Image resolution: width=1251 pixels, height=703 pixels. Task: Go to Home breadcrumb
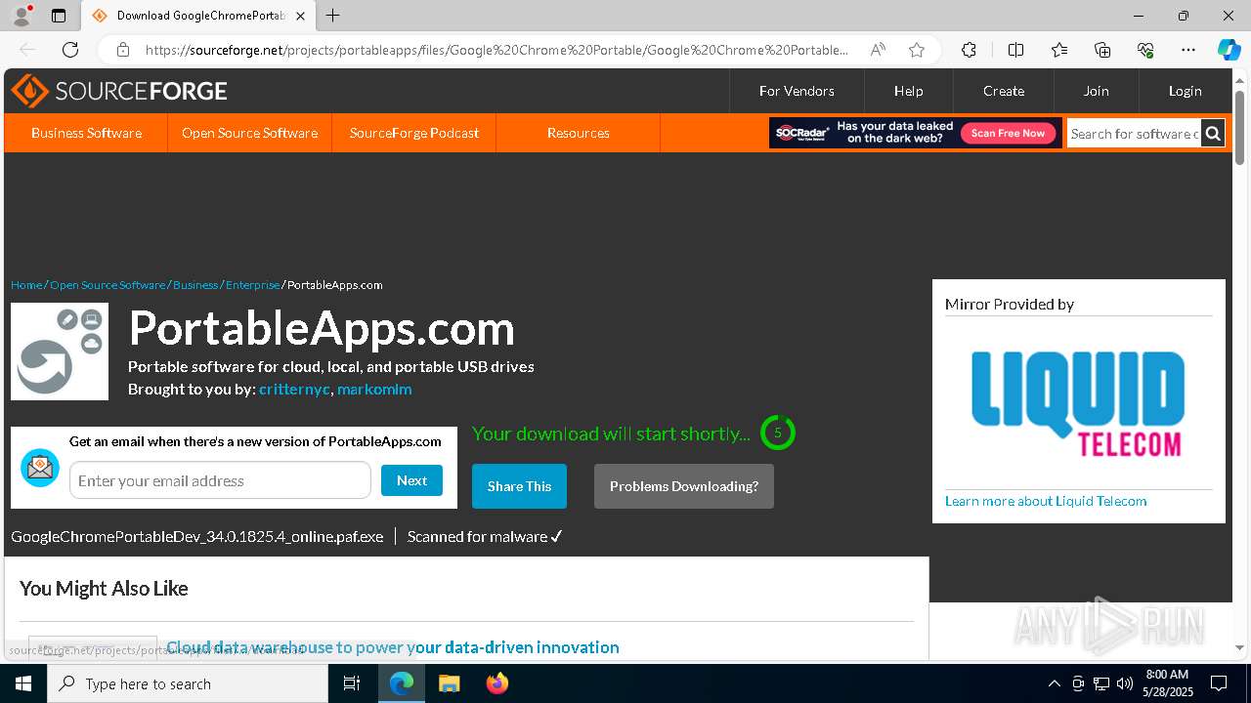coord(26,285)
